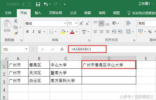Click the Wrap Text icon
156x100 pixels.
(x=128, y=23)
